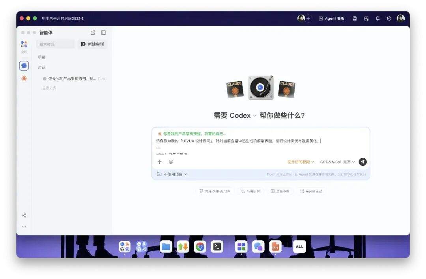Open the 完全访问权限 permissions dropdown

coord(301,162)
